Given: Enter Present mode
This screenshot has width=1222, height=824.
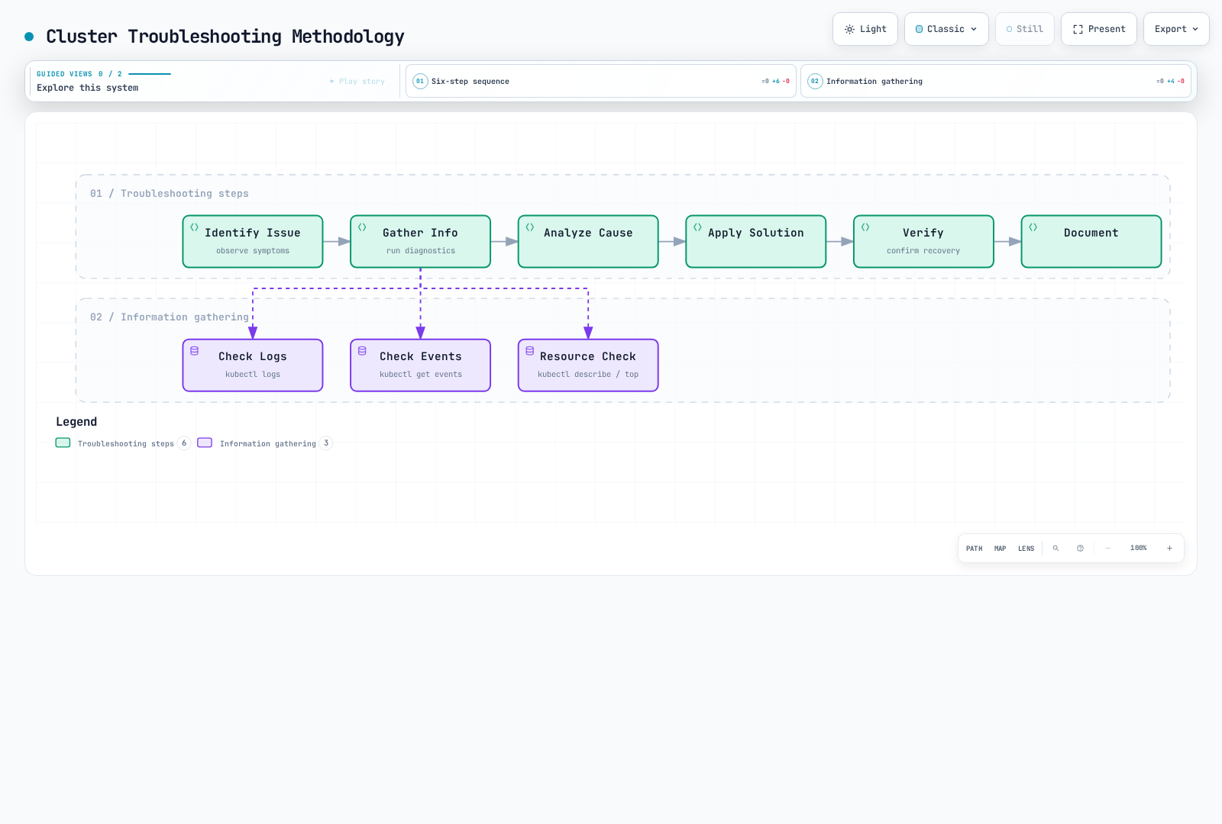Looking at the screenshot, I should pyautogui.click(x=1099, y=29).
